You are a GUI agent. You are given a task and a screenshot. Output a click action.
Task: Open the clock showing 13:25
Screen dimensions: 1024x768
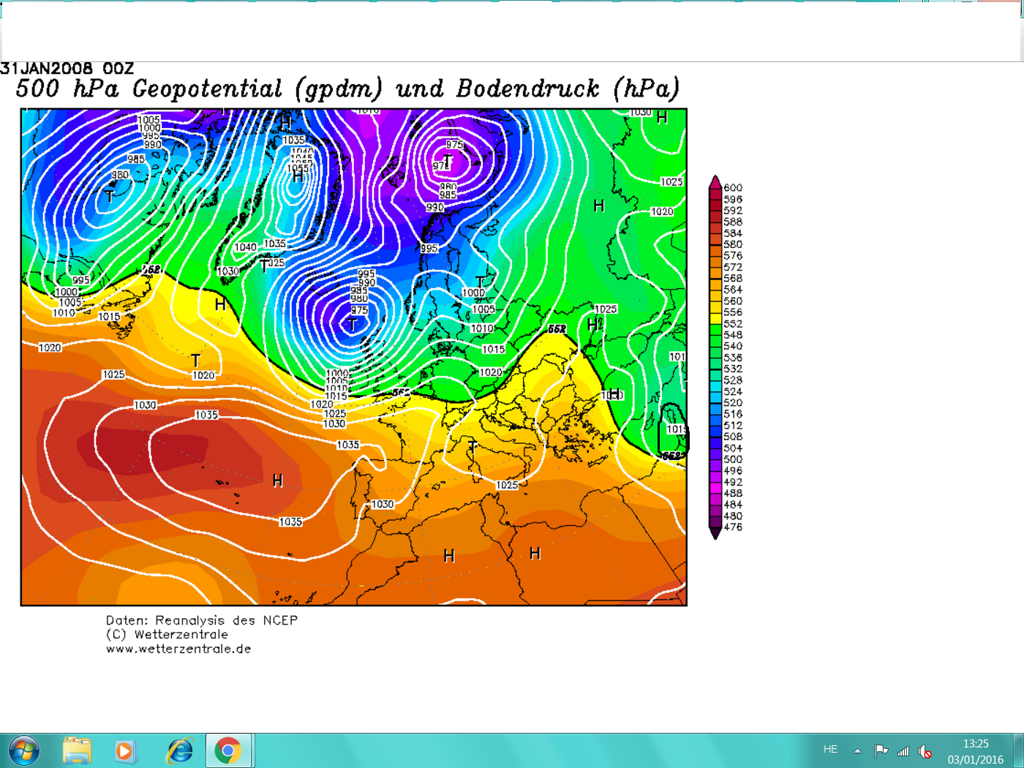coord(975,751)
